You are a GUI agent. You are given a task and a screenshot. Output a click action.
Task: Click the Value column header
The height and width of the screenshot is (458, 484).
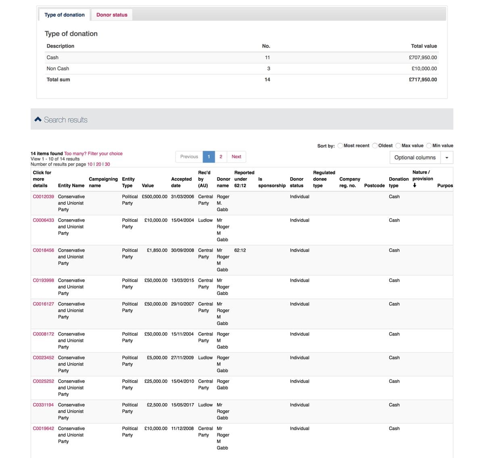[x=148, y=185]
